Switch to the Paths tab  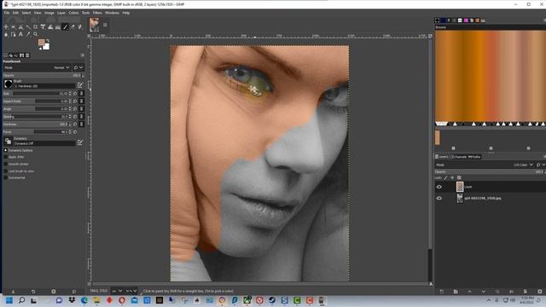click(474, 157)
